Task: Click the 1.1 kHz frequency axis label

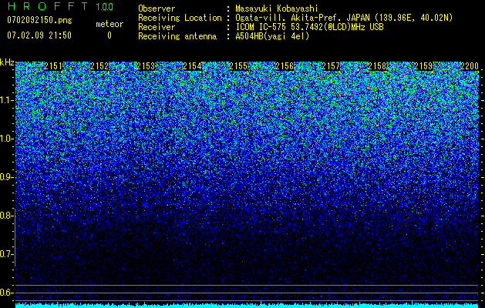Action: click(x=6, y=100)
